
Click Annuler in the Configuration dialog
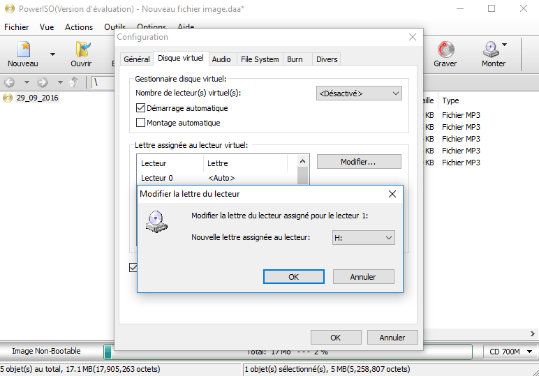(392, 338)
